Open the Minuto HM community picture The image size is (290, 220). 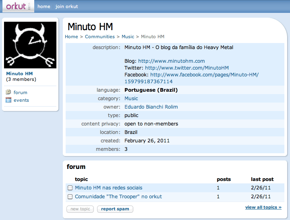point(30,45)
